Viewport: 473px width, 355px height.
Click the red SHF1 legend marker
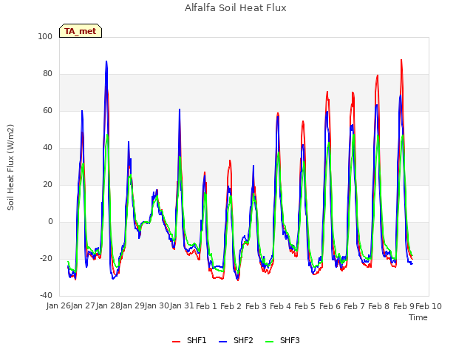coord(176,342)
